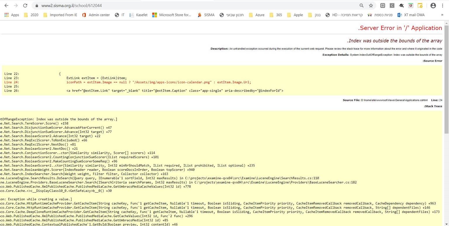This screenshot has height=226, width=449.
Task: Click the Description paragraph text
Action: pos(326,49)
